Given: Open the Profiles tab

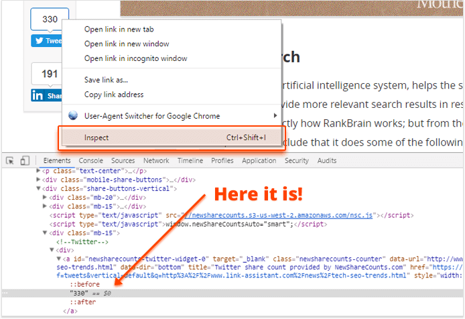Looking at the screenshot, I should click(222, 161).
